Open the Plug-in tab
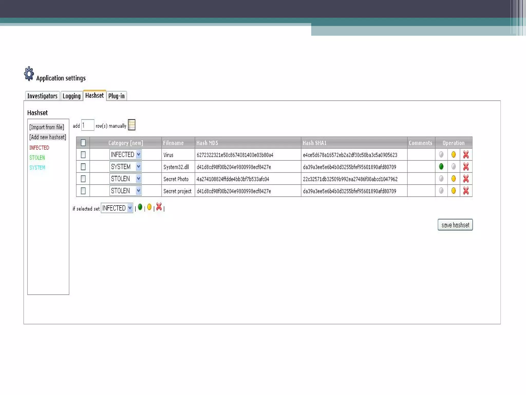This screenshot has height=395, width=526. [116, 96]
